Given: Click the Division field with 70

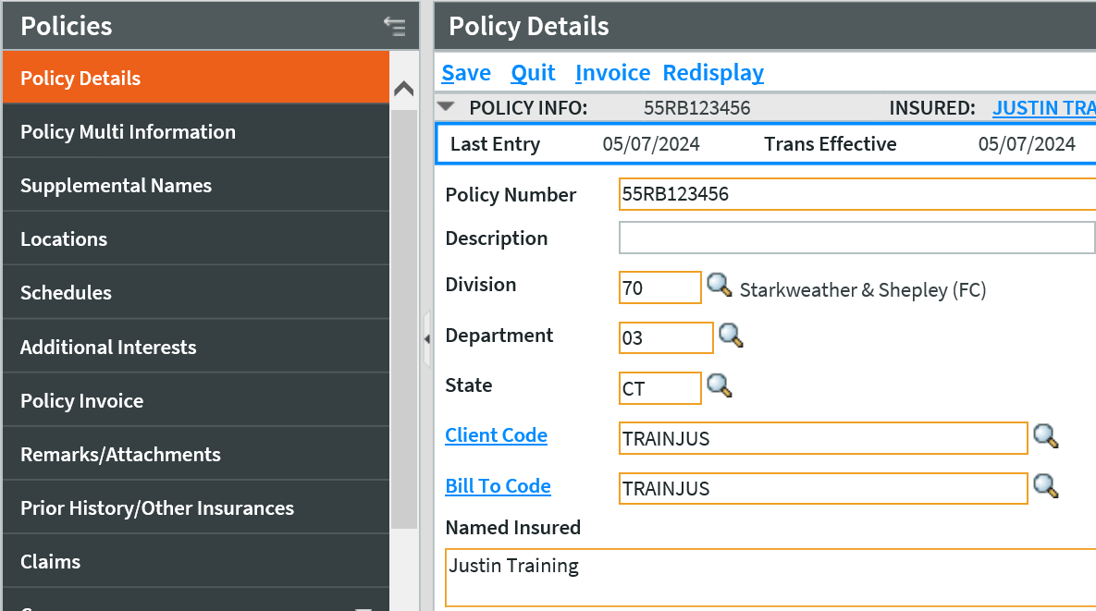Looking at the screenshot, I should (659, 287).
